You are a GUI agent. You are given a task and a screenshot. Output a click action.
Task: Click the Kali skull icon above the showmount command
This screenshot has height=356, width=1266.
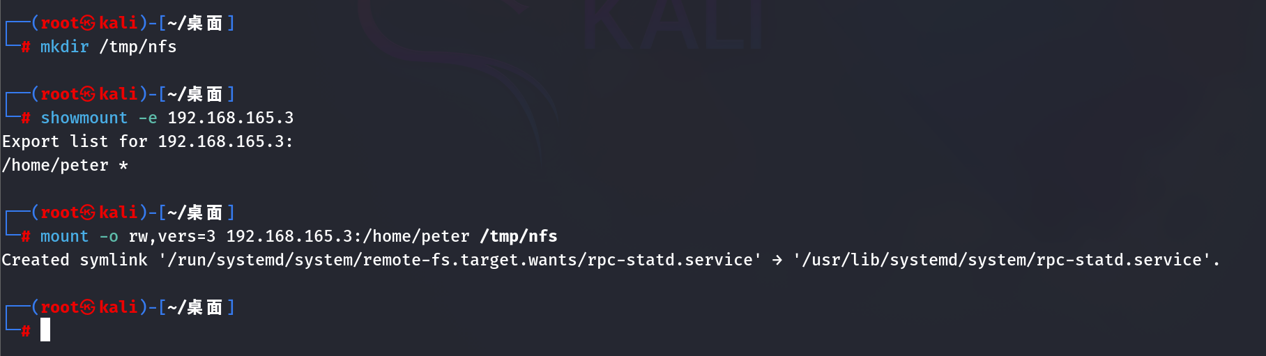click(x=88, y=94)
